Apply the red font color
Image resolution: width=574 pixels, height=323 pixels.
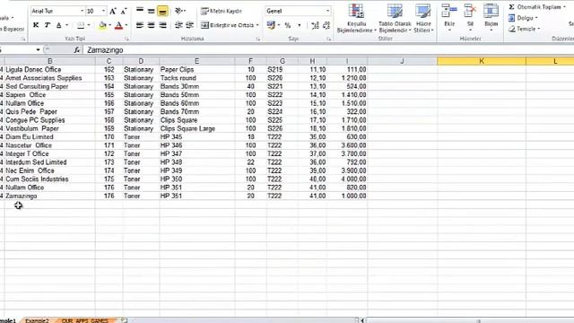118,25
